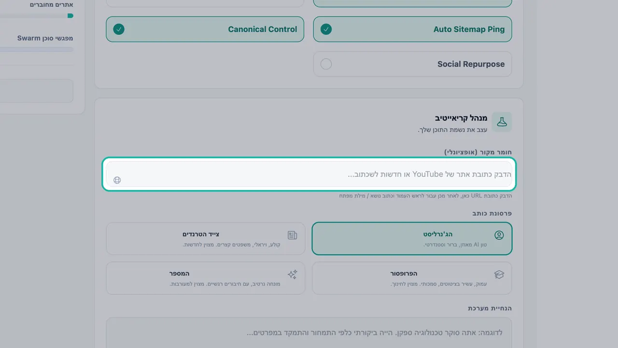Click the מפגשי סוכן Swarm sidebar label
618x348 pixels.
tap(45, 38)
